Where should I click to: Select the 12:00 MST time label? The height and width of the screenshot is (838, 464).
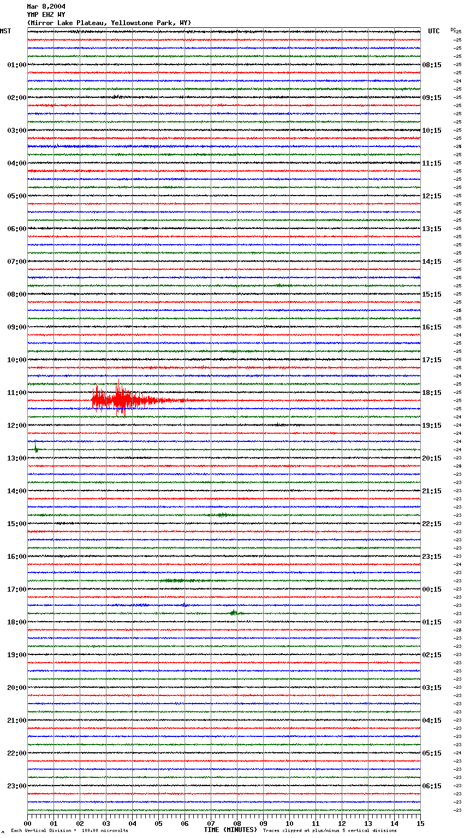[17, 426]
